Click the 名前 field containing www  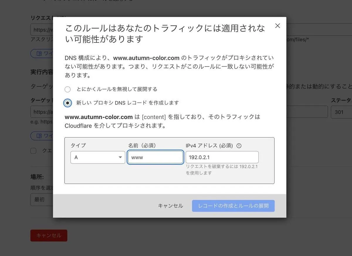click(x=155, y=157)
